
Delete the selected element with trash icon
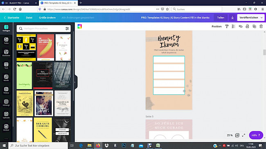point(261,26)
